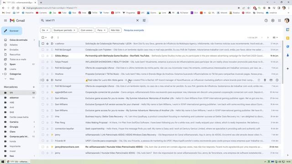Mark the Rachel email as unread

point(271,80)
